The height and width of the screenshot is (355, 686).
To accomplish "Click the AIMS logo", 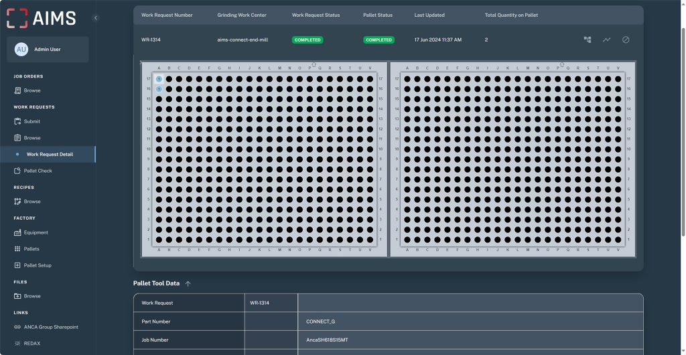I will tap(42, 18).
